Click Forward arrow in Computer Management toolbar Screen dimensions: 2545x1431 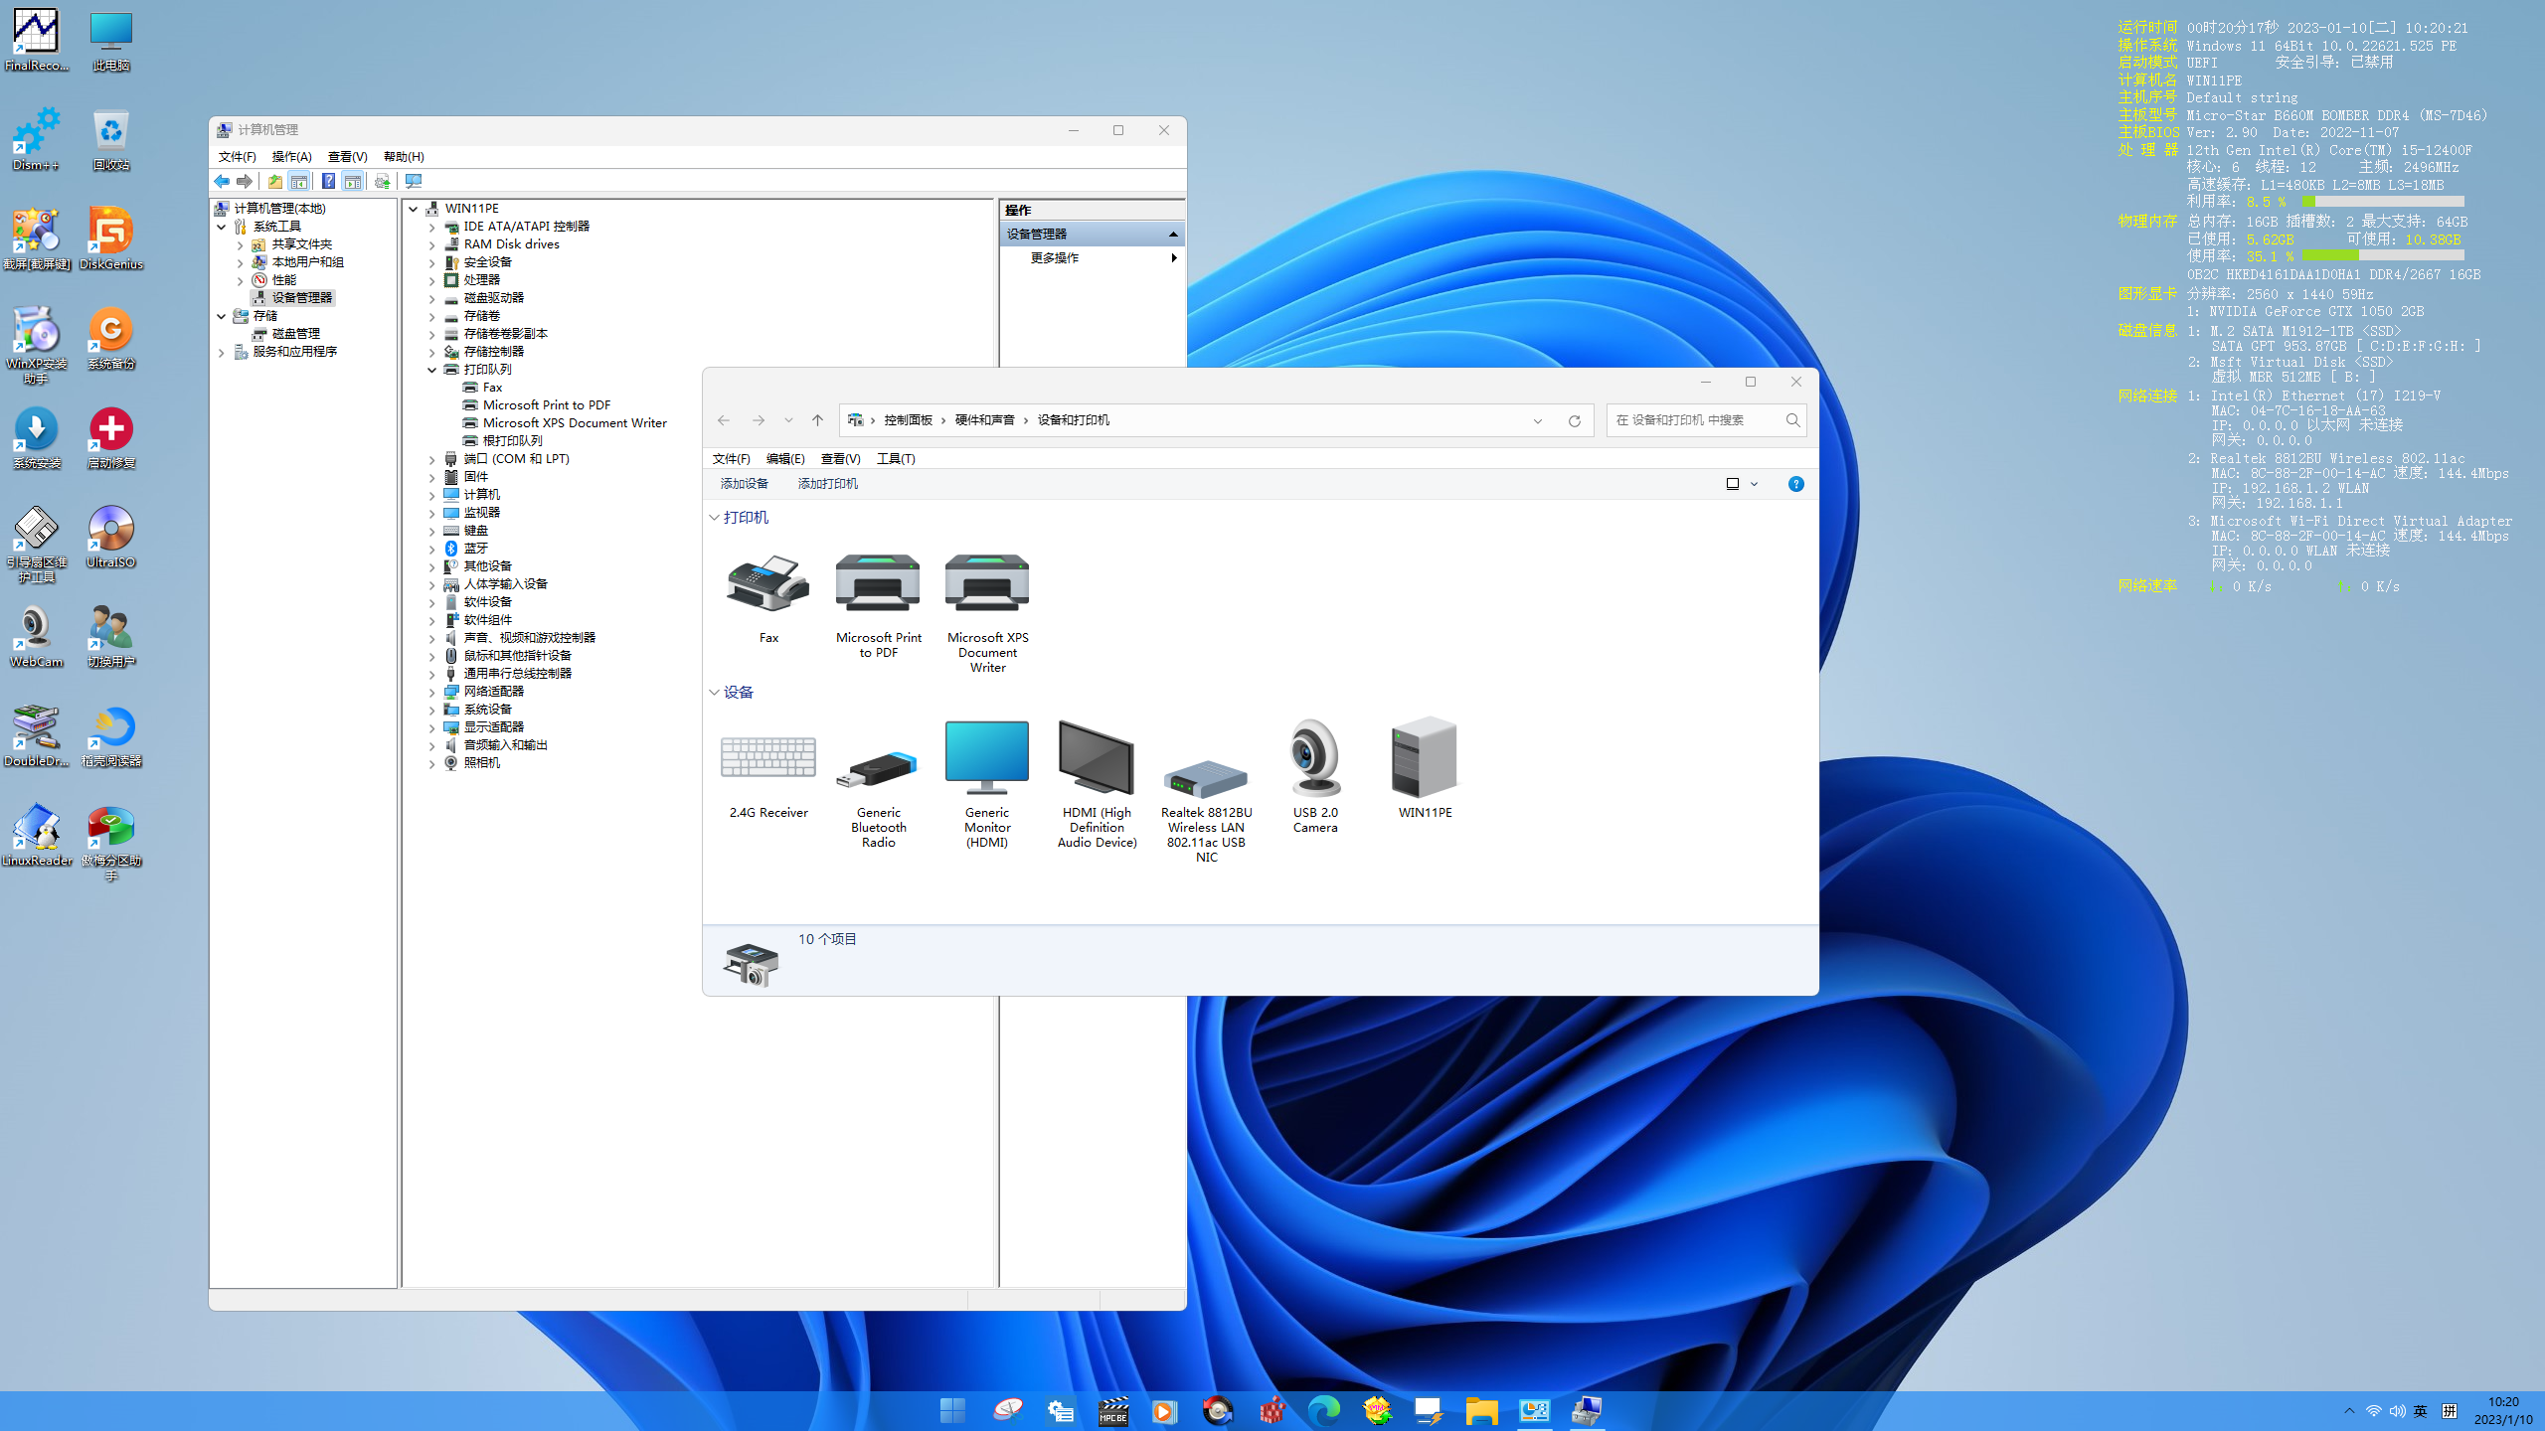coord(245,181)
